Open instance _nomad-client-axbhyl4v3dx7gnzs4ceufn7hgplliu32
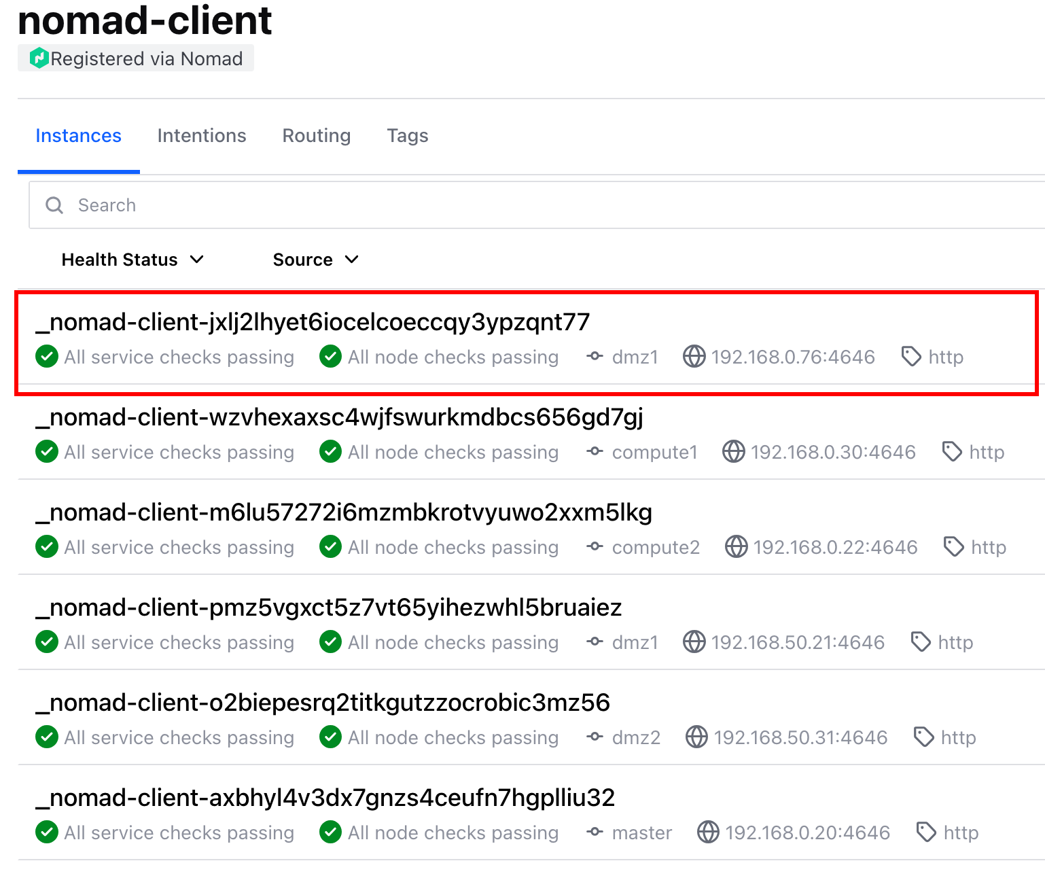The height and width of the screenshot is (878, 1045). (325, 797)
